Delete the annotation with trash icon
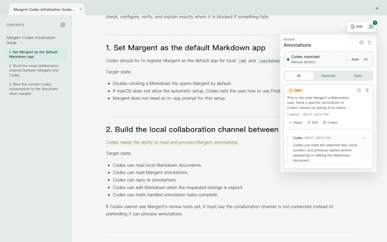 pos(367,91)
